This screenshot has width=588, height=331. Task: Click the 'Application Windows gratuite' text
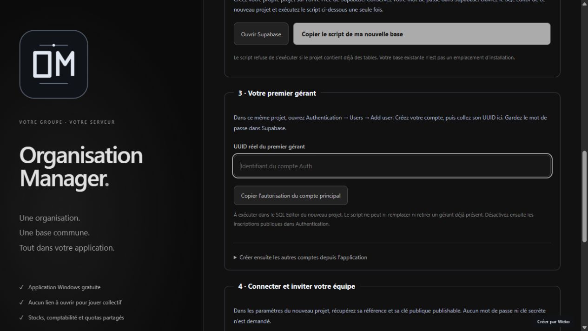click(x=64, y=287)
